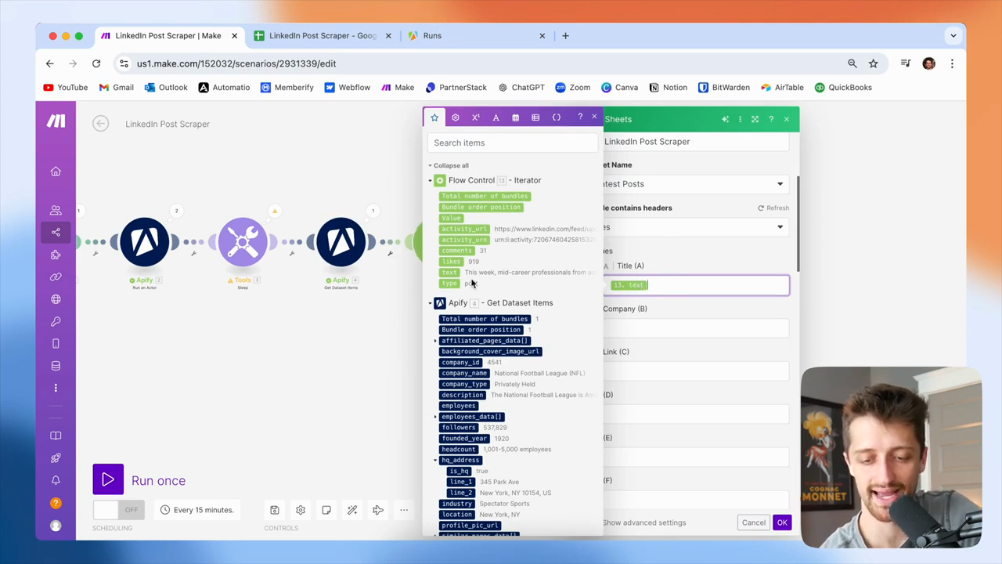The height and width of the screenshot is (564, 1002).
Task: Click the Link (C) input field
Action: point(696,371)
